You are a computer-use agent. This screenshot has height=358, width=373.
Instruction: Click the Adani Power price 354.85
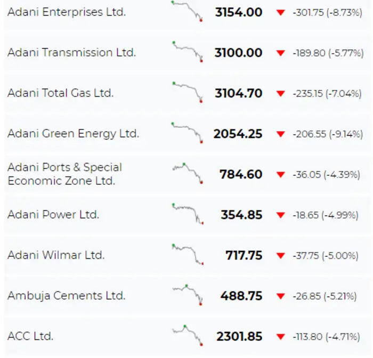coord(241,215)
